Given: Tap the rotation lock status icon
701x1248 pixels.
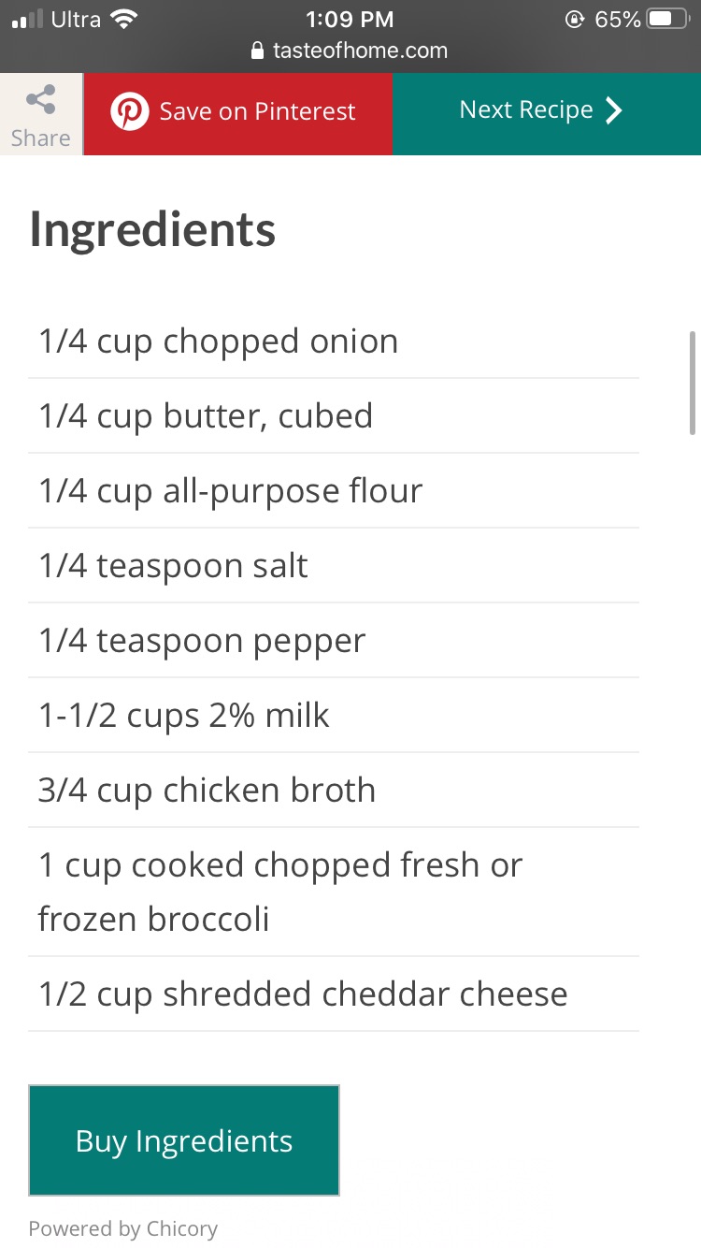Looking at the screenshot, I should 575,19.
